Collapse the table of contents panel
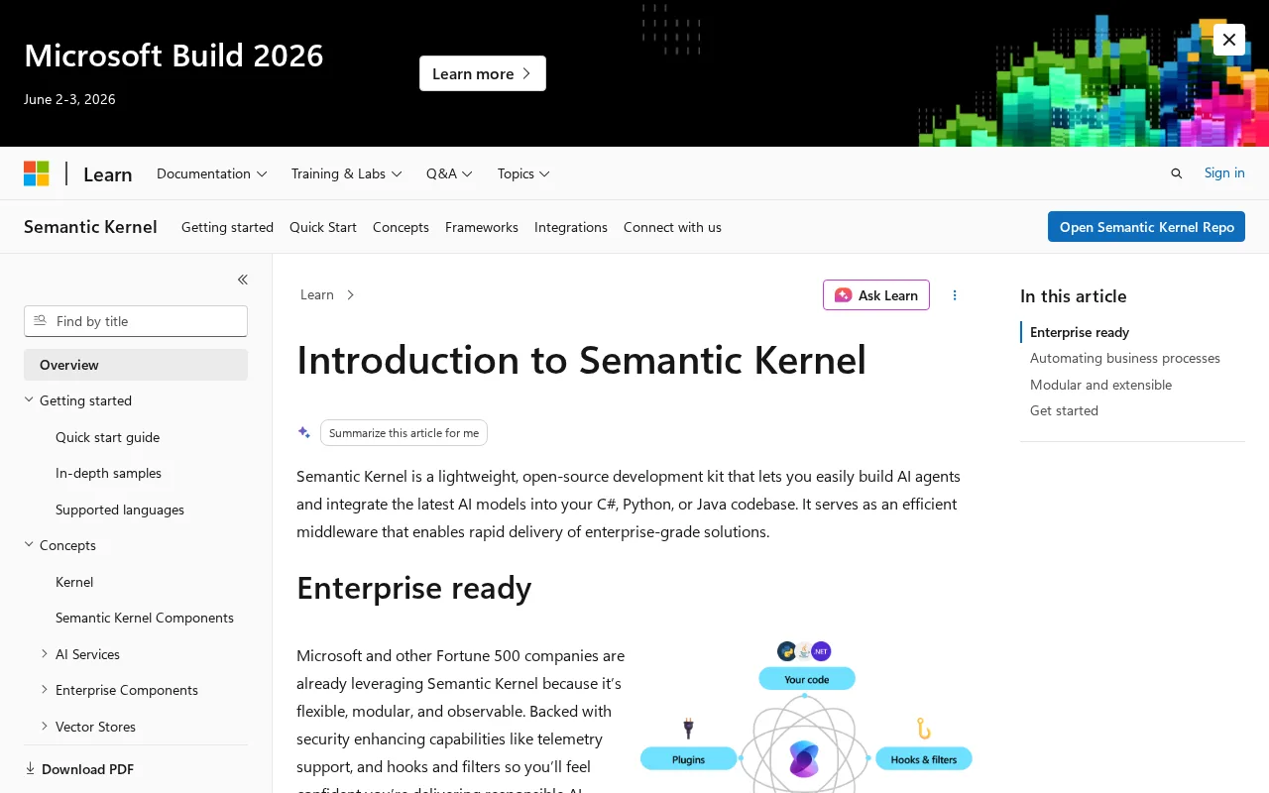 pos(243,280)
